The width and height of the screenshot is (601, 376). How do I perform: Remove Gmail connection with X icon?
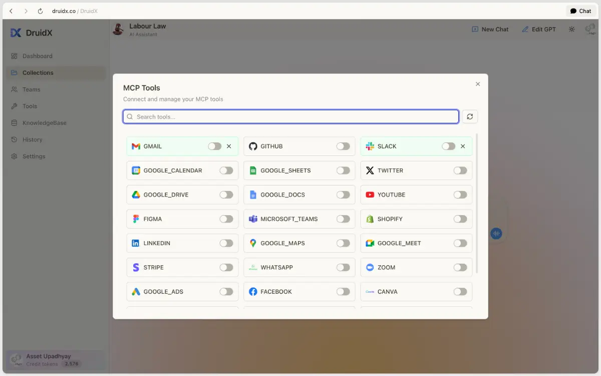click(229, 146)
